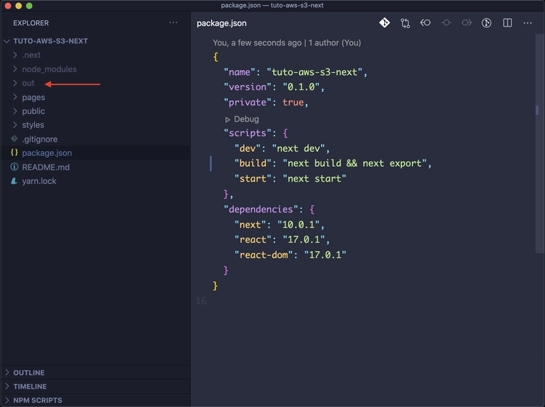The width and height of the screenshot is (545, 407).
Task: Click the .gitignore file git icon
Action: pyautogui.click(x=14, y=139)
